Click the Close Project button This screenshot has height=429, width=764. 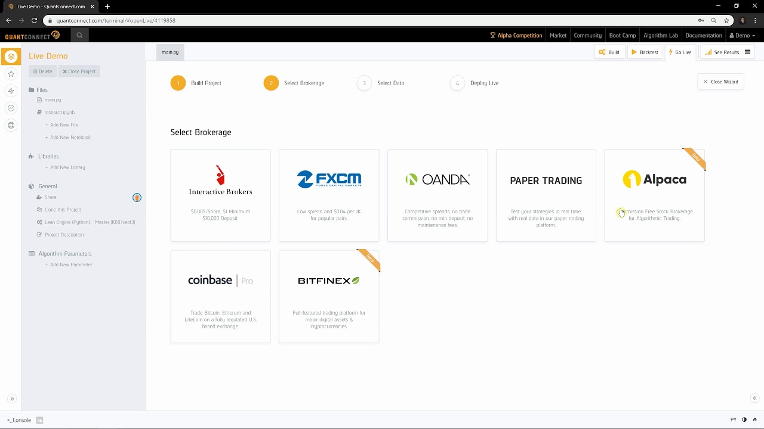(x=79, y=71)
